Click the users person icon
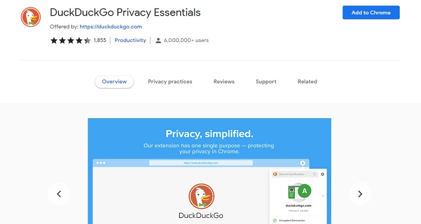Viewport: 421px width, 224px height. pos(158,40)
